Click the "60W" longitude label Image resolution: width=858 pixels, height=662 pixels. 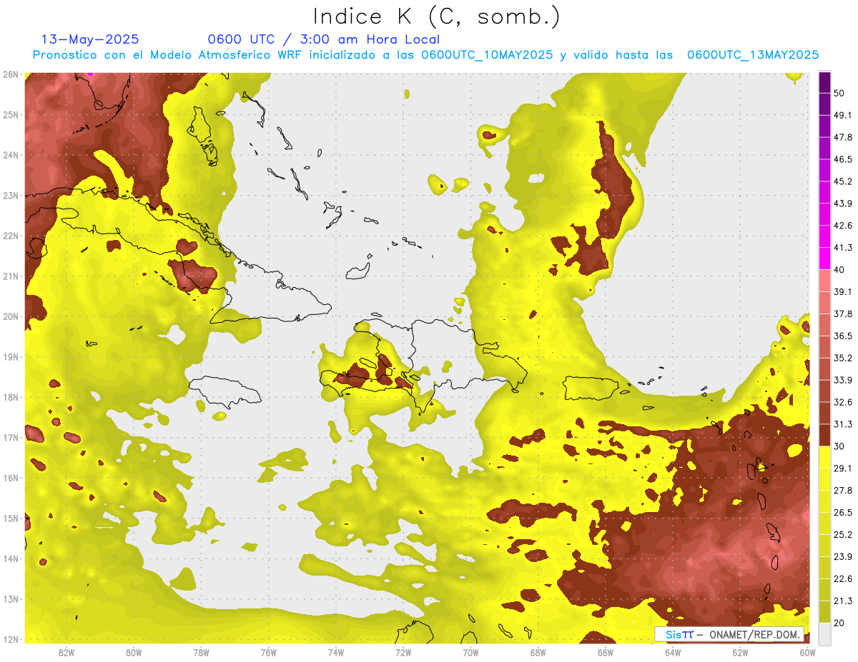click(x=807, y=652)
